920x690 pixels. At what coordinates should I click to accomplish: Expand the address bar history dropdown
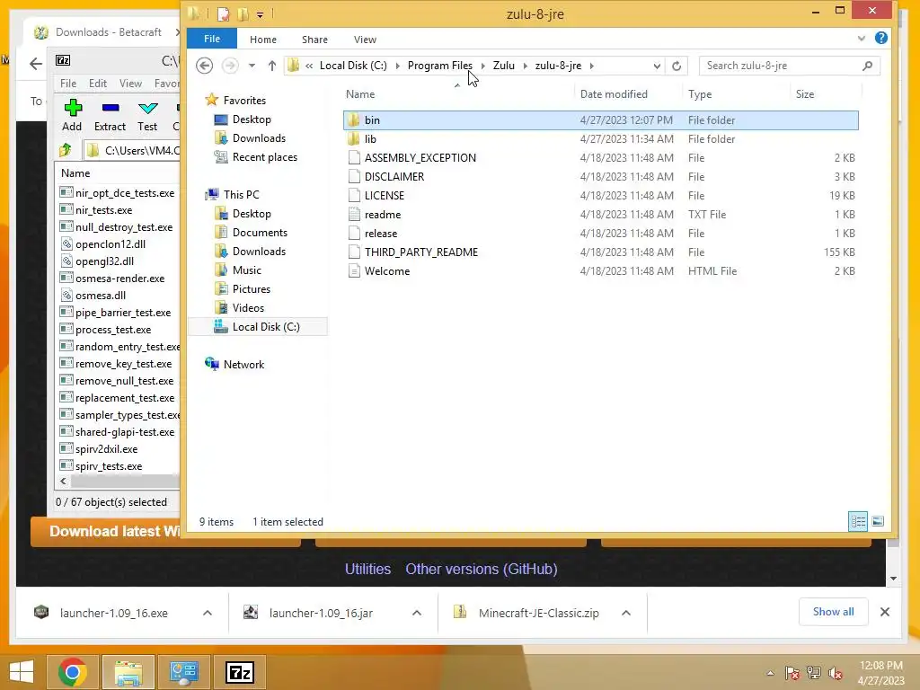click(657, 66)
